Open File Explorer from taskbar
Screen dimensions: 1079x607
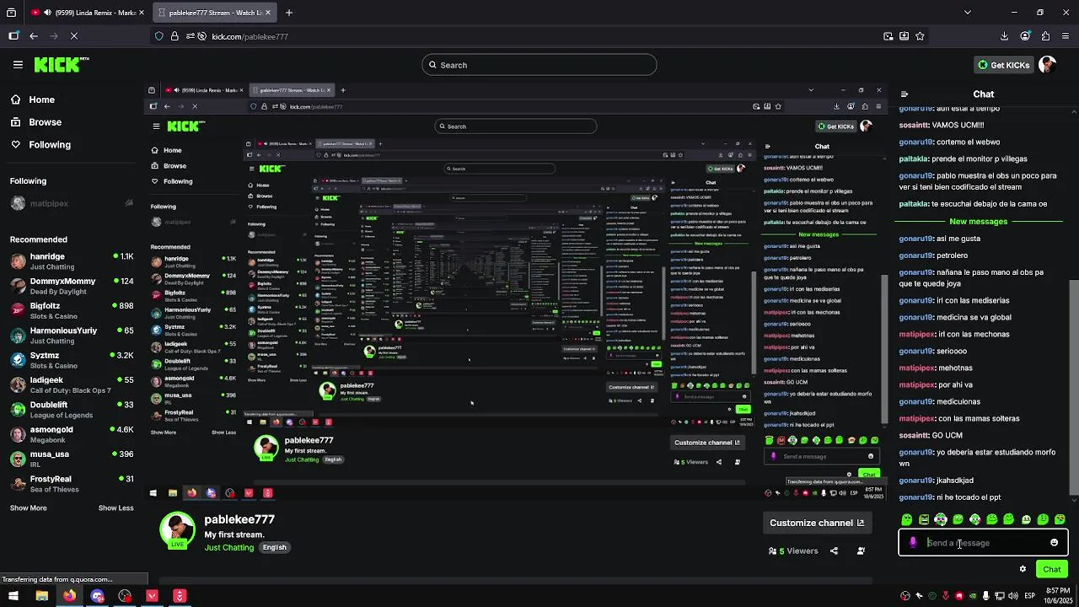[x=41, y=596]
